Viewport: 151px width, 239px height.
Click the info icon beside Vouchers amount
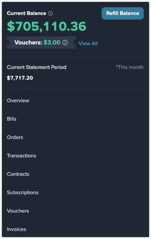tap(65, 43)
